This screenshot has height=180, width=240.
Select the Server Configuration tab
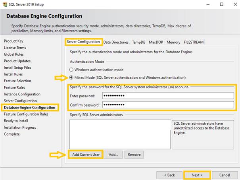[83, 42]
